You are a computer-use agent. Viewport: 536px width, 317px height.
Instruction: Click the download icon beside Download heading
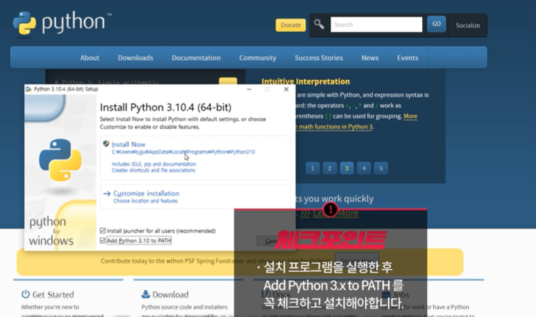(146, 294)
